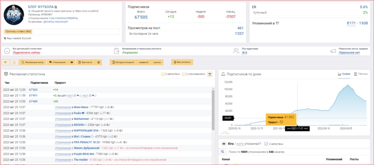Click the hand icon button beside the heart

pyautogui.click(x=14, y=62)
